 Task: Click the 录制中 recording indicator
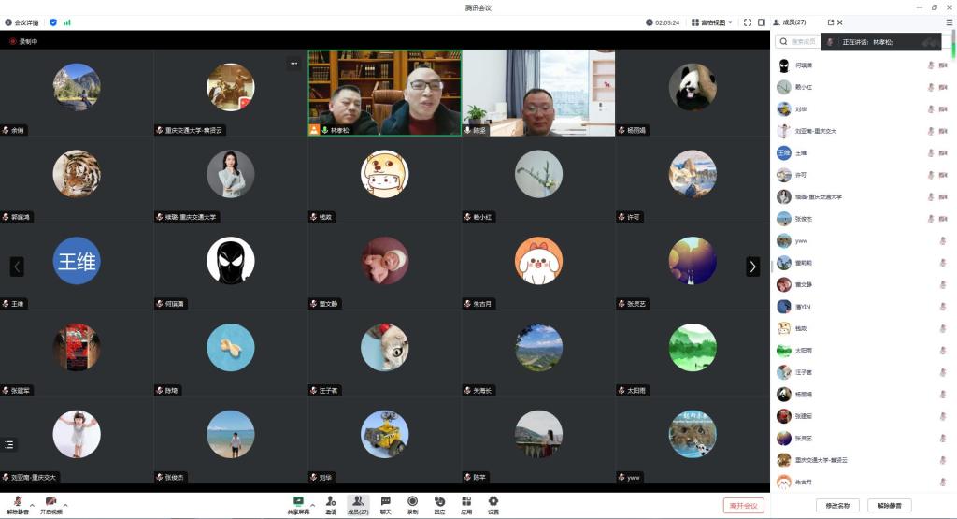[23, 41]
